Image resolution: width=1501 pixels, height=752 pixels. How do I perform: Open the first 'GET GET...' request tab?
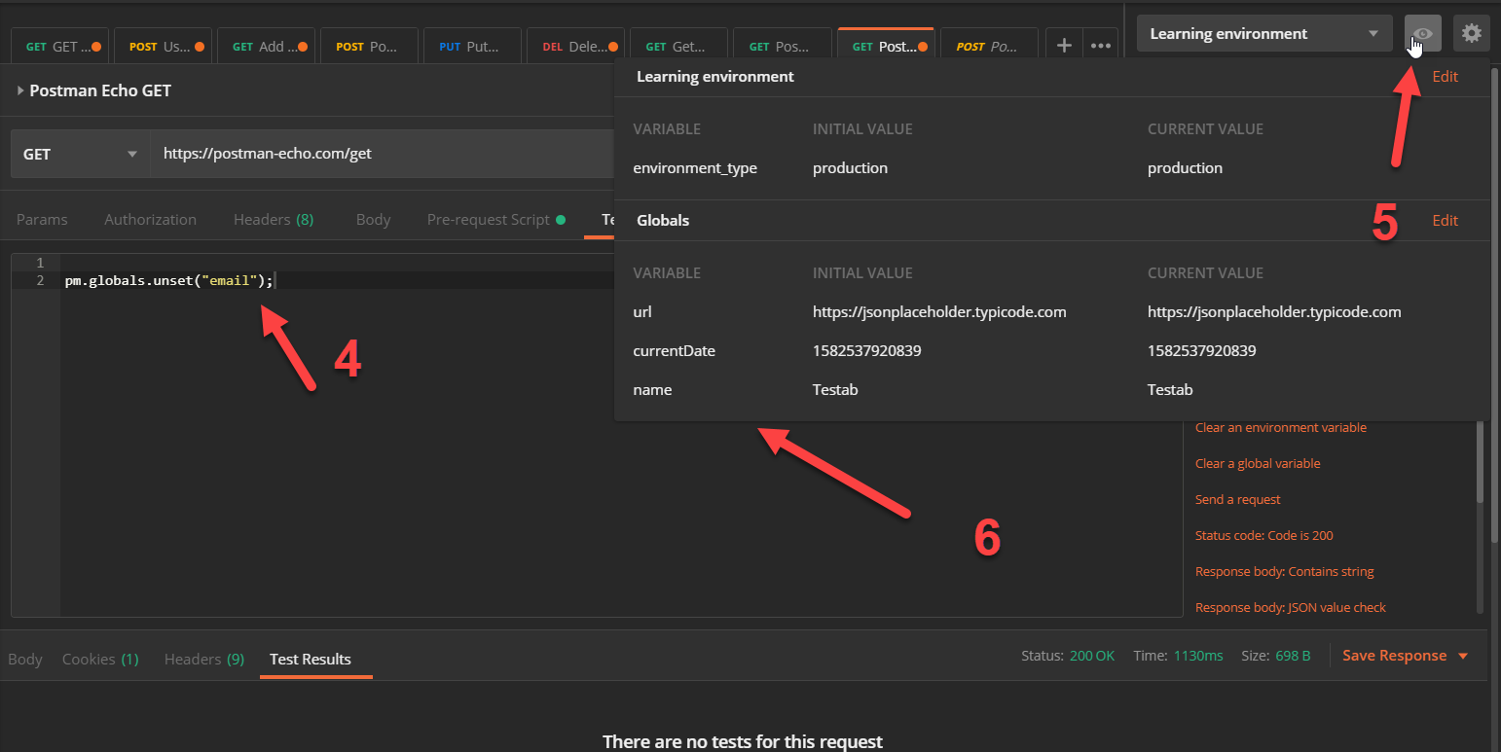coord(59,46)
